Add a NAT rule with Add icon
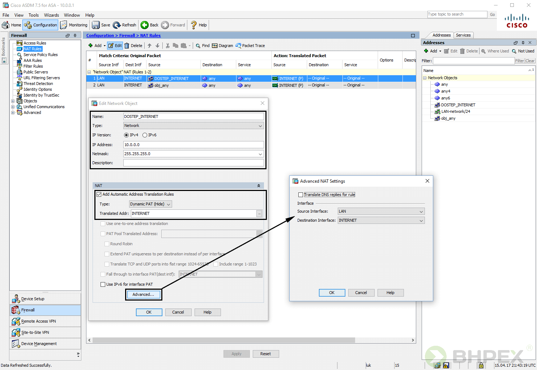Image resolution: width=537 pixels, height=370 pixels. click(95, 46)
